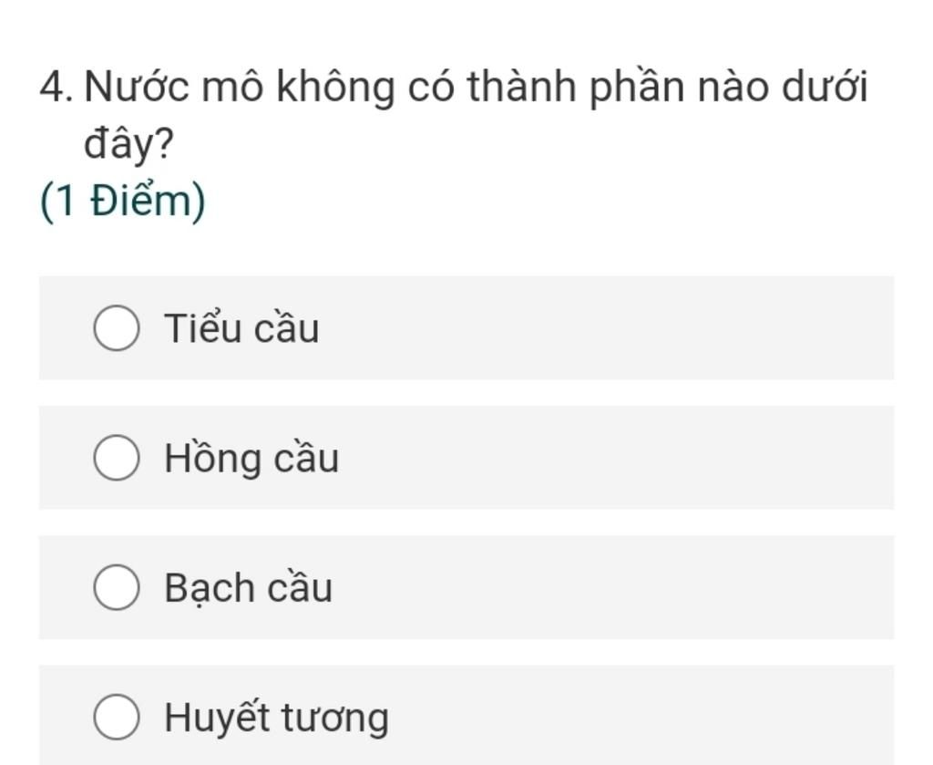Choose the Hồng cầu radio button

click(x=117, y=458)
